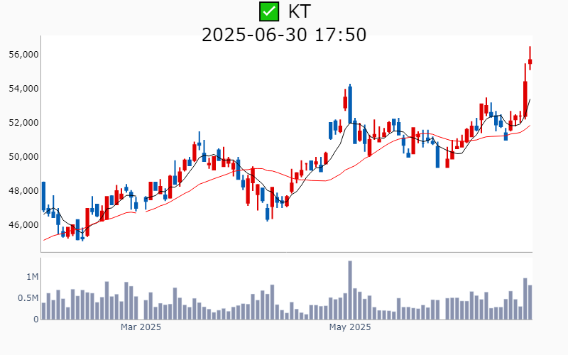568x355 pixels.
Task: Click the final volume bar on the right
Action: 530,302
